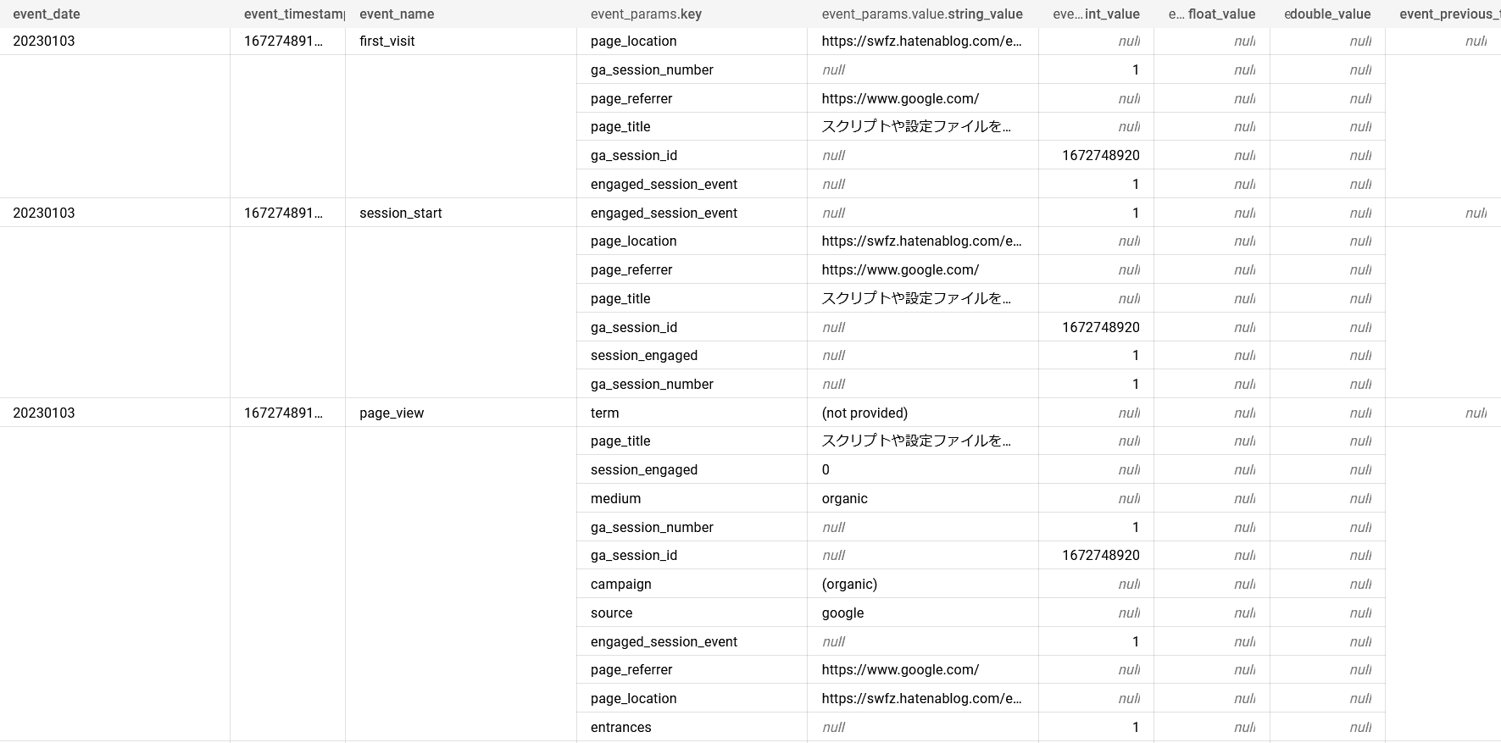Image resolution: width=1501 pixels, height=743 pixels.
Task: Click the source parameter key cell
Action: click(612, 613)
